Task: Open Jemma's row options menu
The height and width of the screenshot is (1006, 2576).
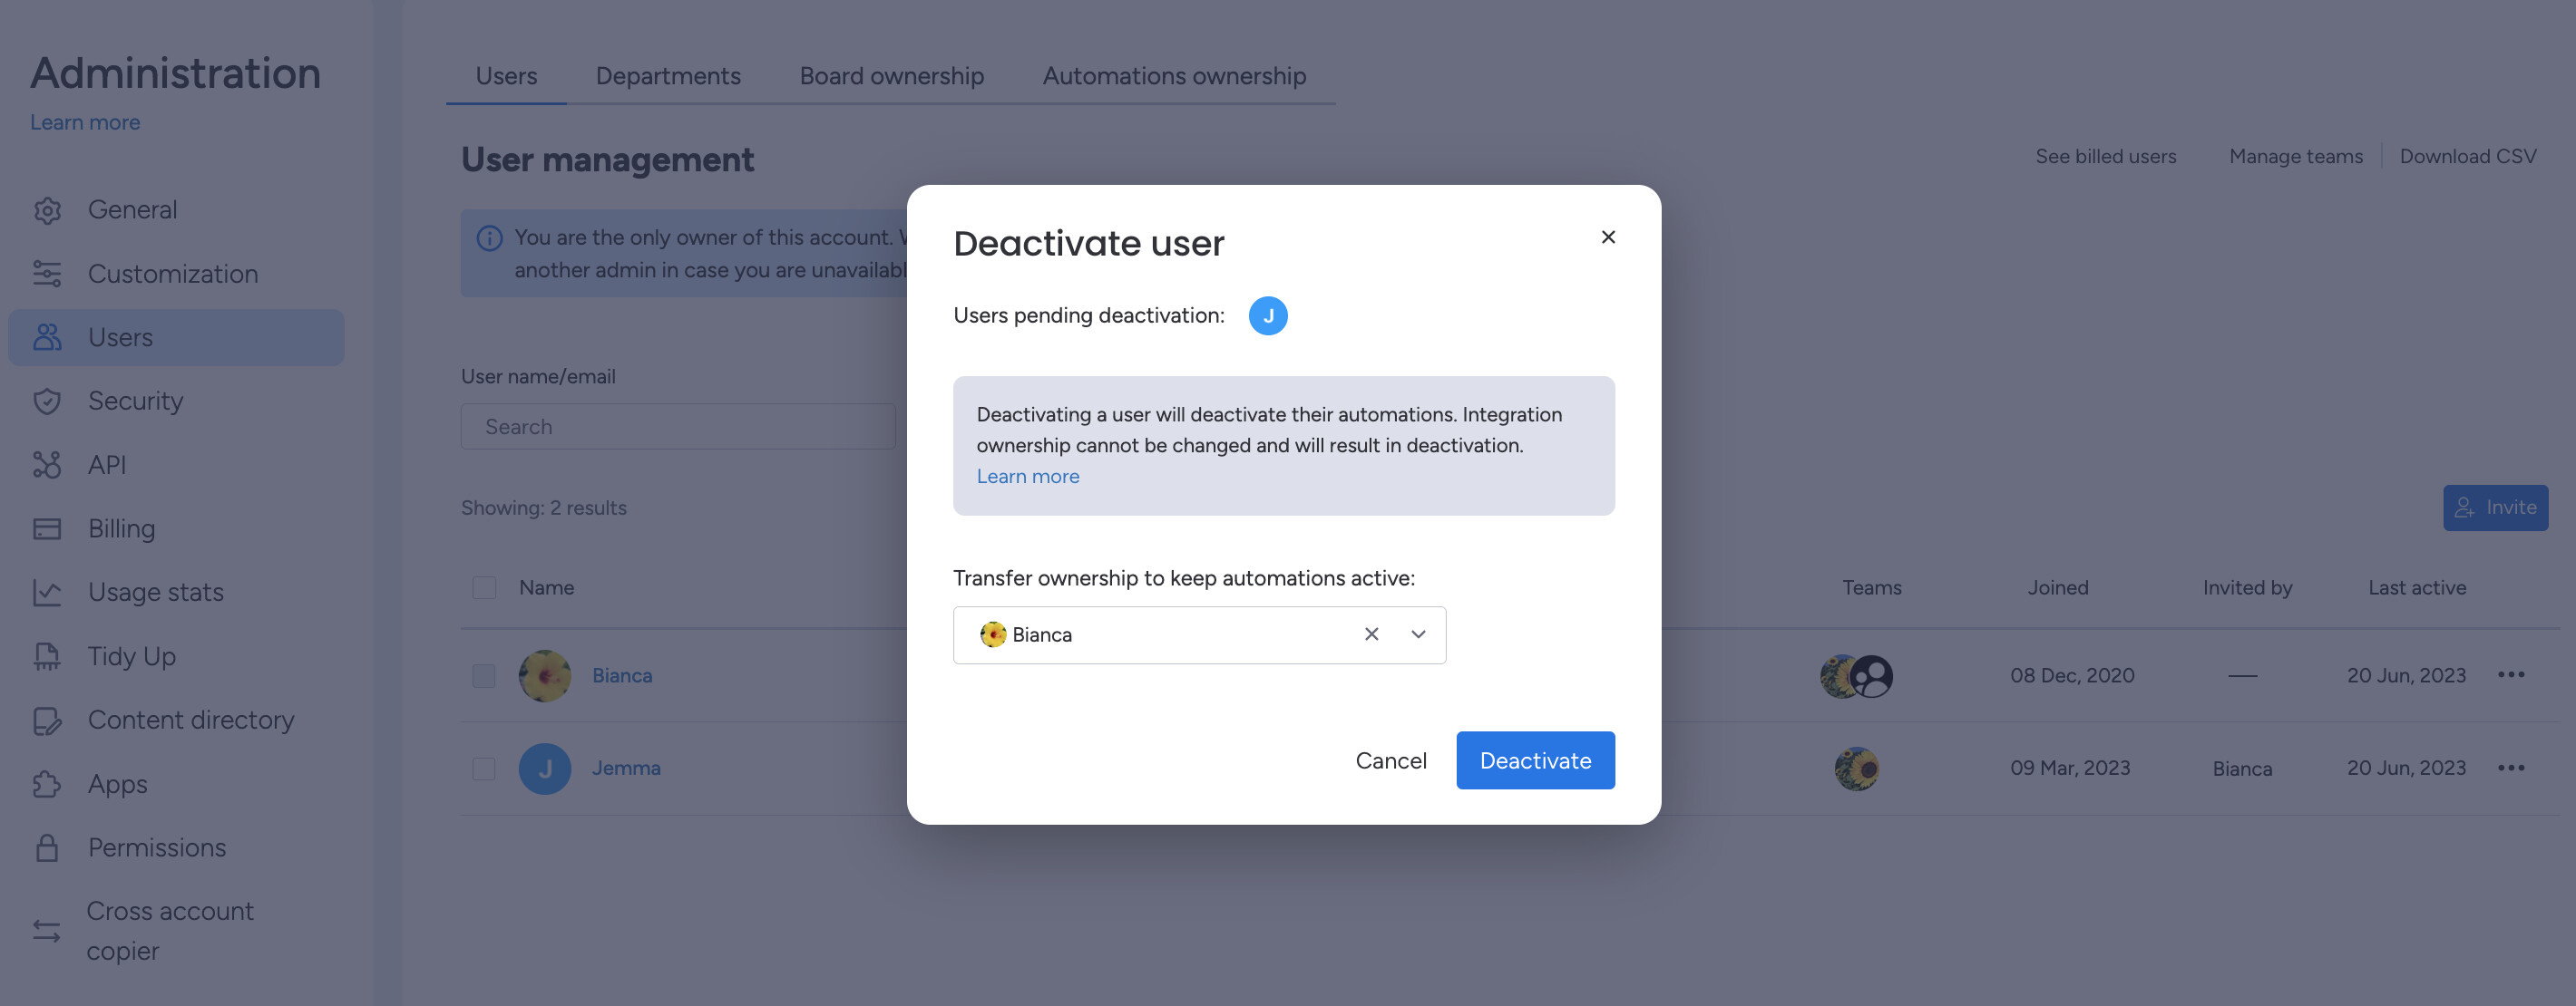Action: pyautogui.click(x=2511, y=769)
